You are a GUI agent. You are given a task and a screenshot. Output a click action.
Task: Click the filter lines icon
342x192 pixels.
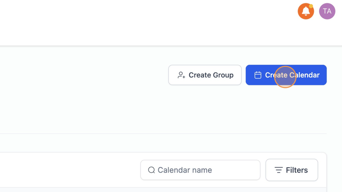[x=278, y=170]
